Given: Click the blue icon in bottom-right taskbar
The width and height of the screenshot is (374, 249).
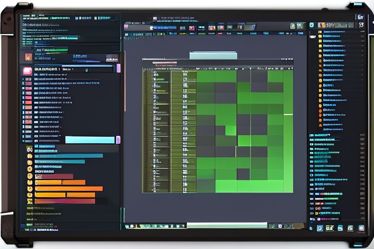Looking at the screenshot, I should [x=320, y=228].
